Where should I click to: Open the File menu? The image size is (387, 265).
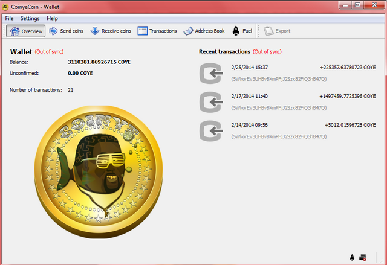click(x=10, y=18)
